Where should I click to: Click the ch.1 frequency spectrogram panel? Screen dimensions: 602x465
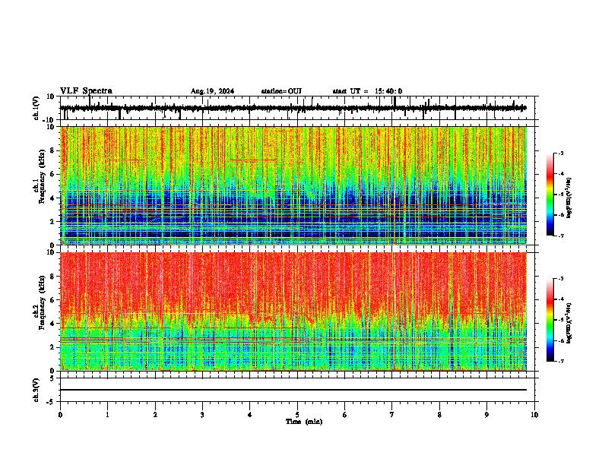coord(299,185)
